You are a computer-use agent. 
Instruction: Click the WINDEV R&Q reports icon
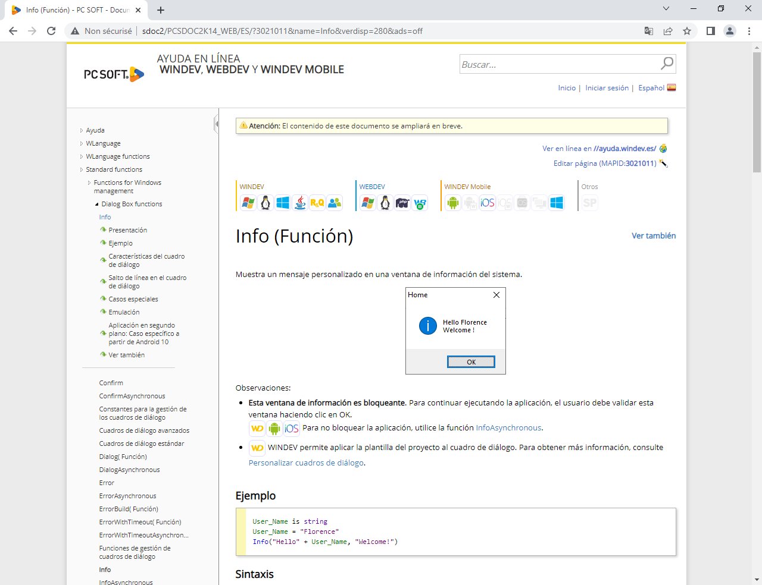point(317,203)
